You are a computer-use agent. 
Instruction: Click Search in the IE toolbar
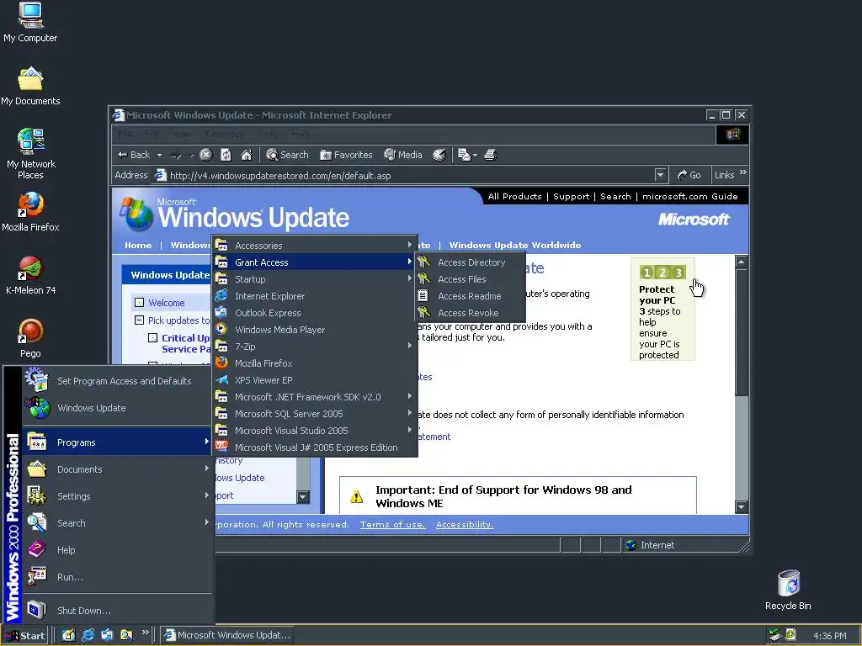(287, 155)
